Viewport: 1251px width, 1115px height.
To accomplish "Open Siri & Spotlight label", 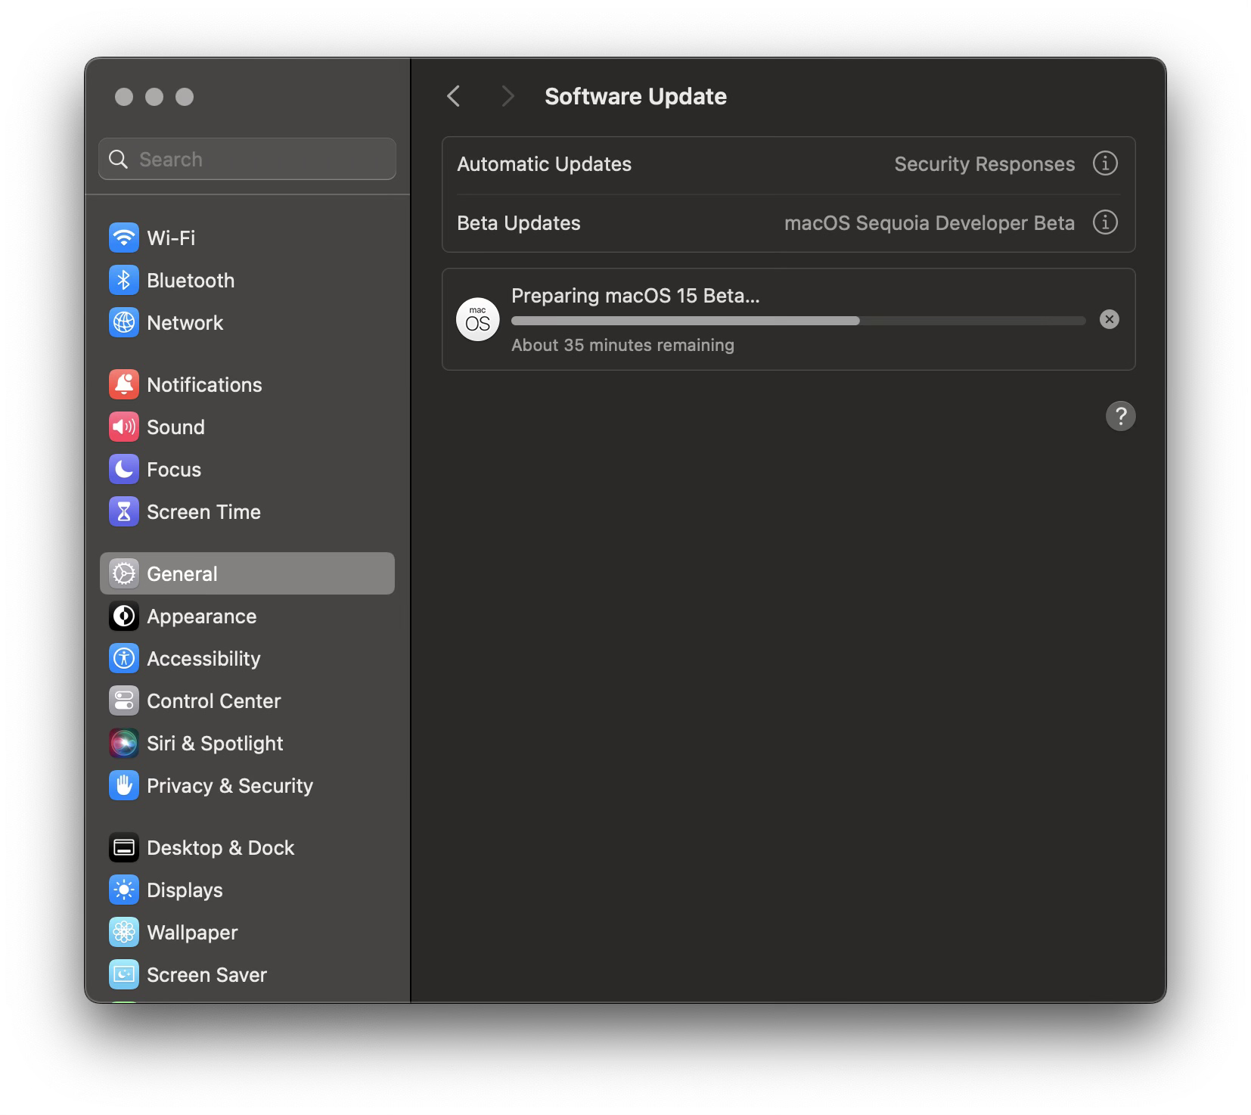I will pyautogui.click(x=215, y=744).
